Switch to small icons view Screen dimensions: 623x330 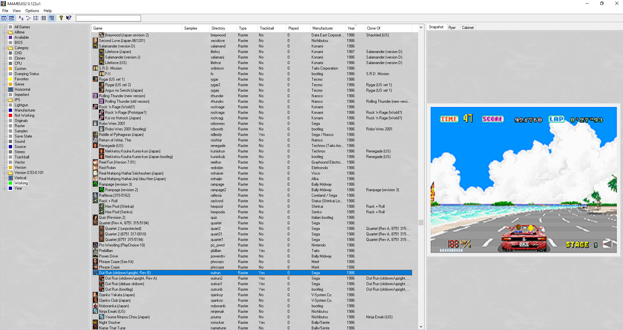tap(28, 18)
